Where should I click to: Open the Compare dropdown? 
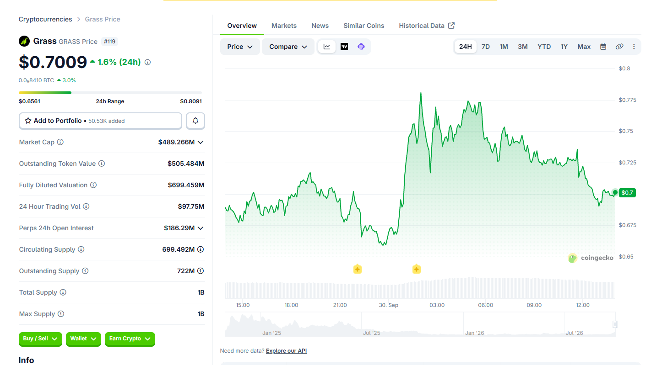[x=288, y=47]
